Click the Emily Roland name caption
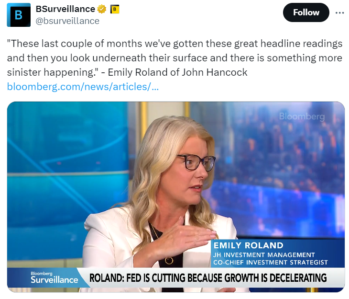 click(249, 245)
